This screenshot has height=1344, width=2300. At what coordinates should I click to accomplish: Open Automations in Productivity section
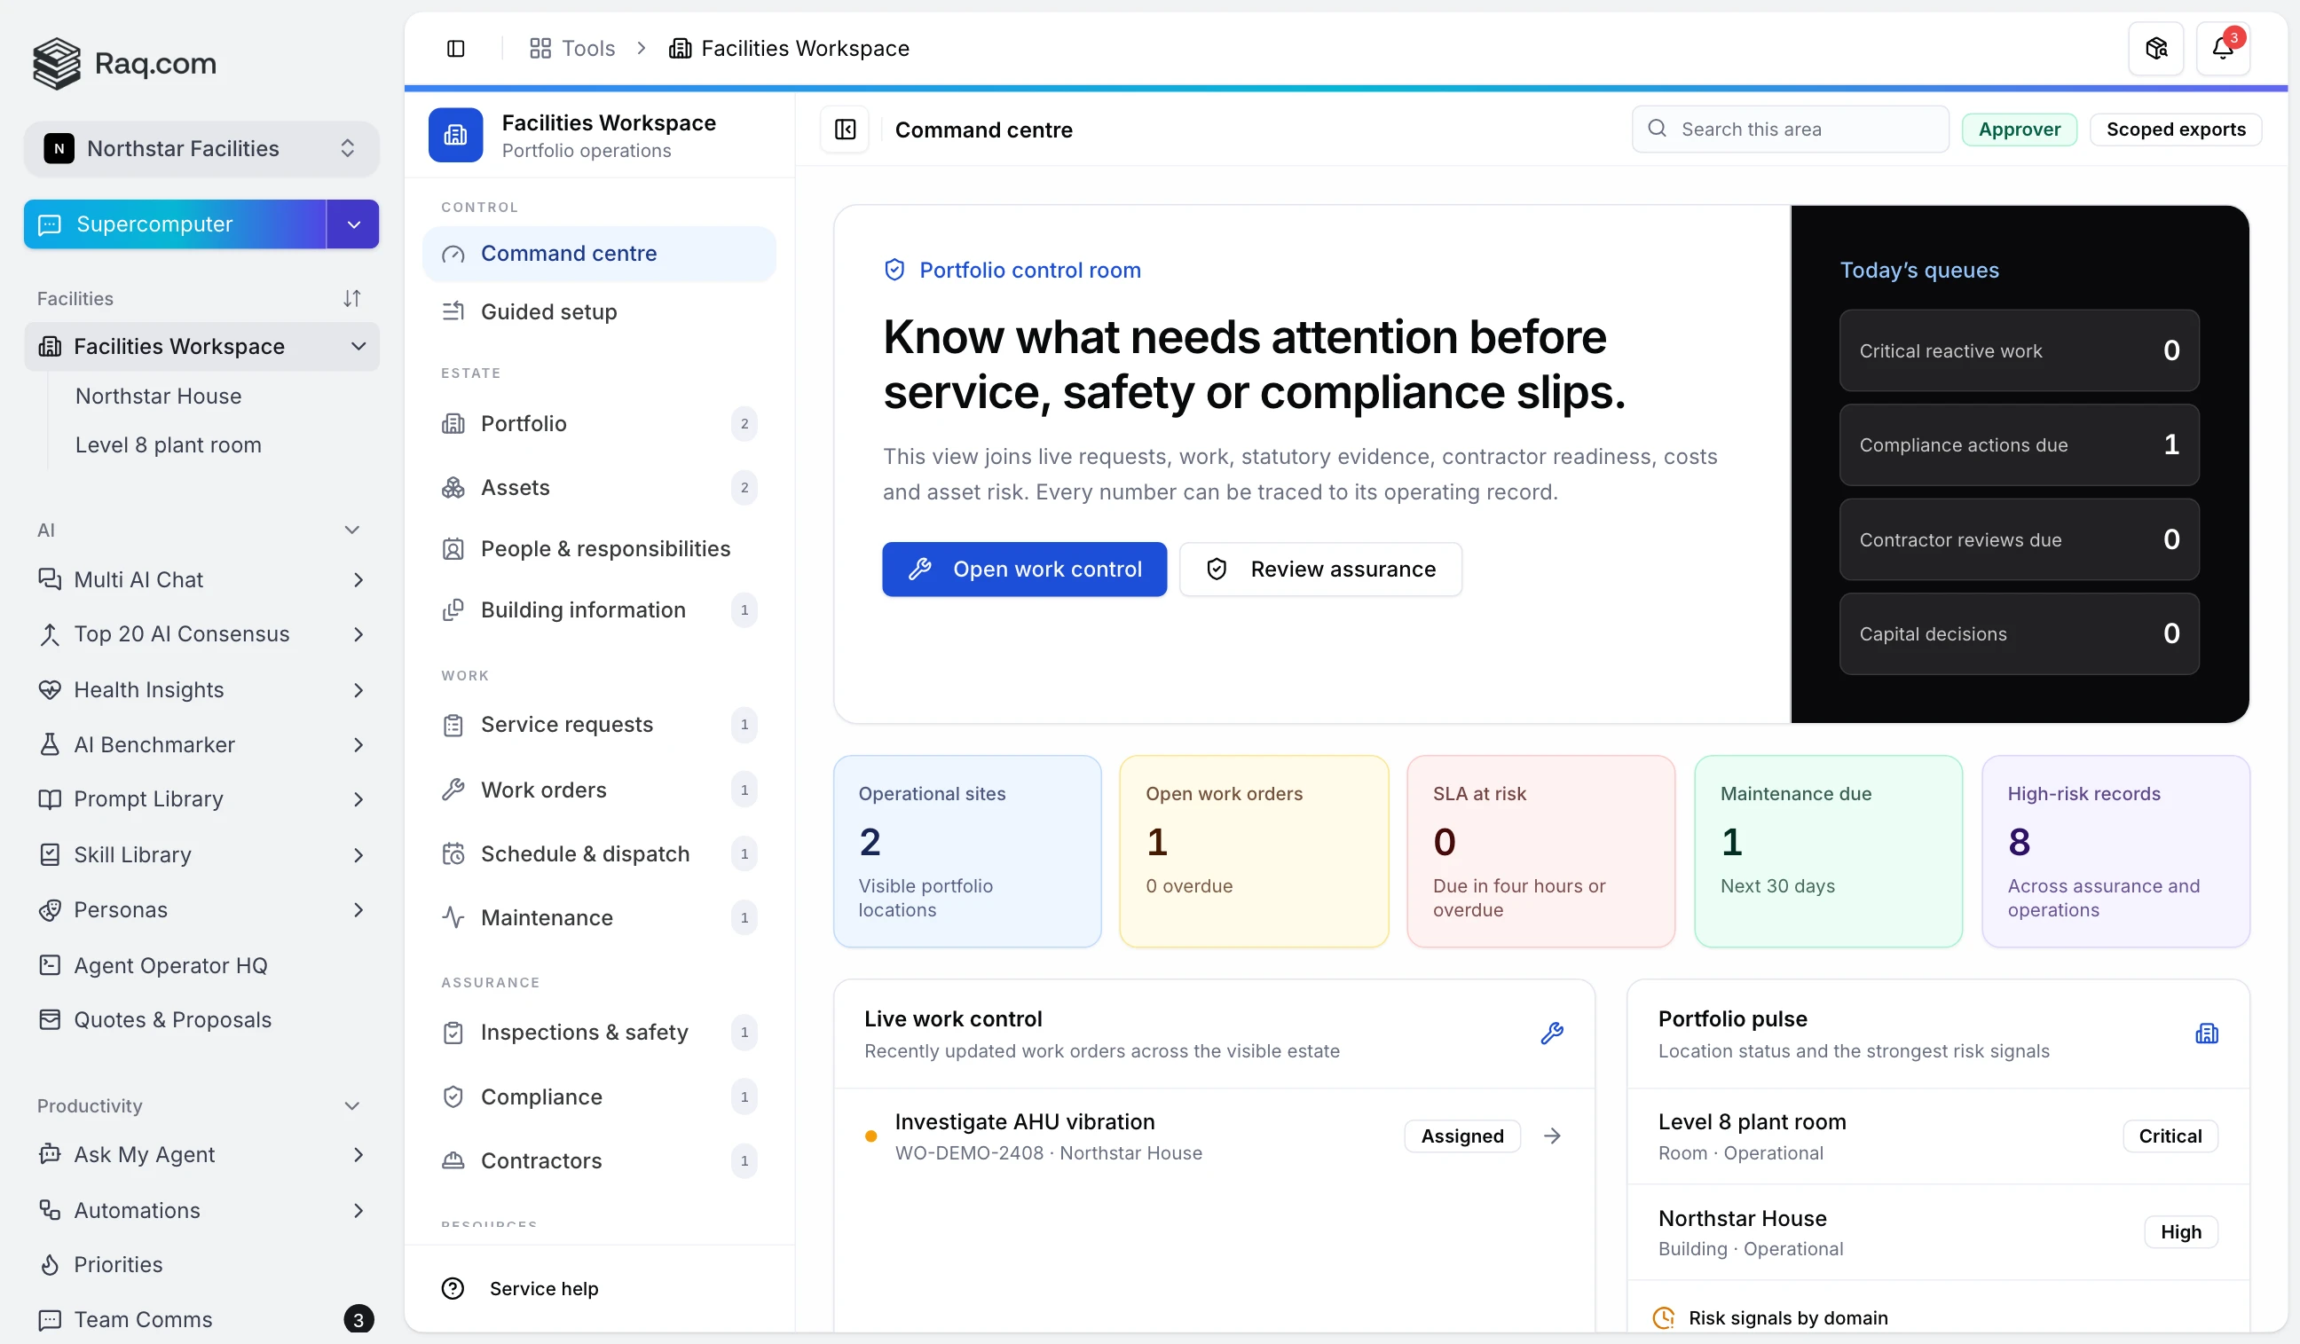[x=201, y=1211]
